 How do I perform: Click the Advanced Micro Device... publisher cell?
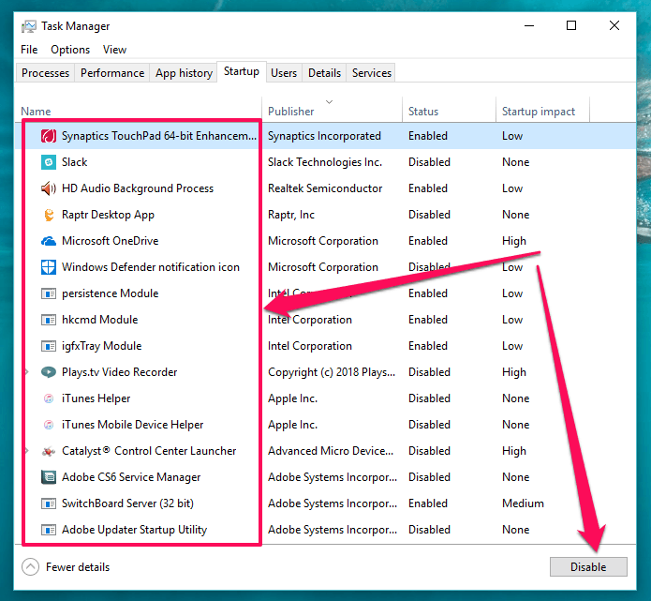click(331, 451)
